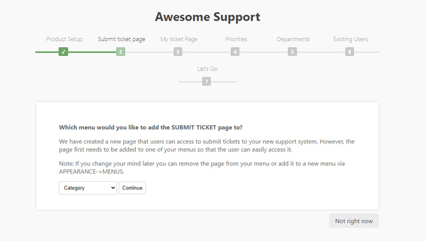Click the Continue button
The image size is (426, 241).
(x=132, y=188)
